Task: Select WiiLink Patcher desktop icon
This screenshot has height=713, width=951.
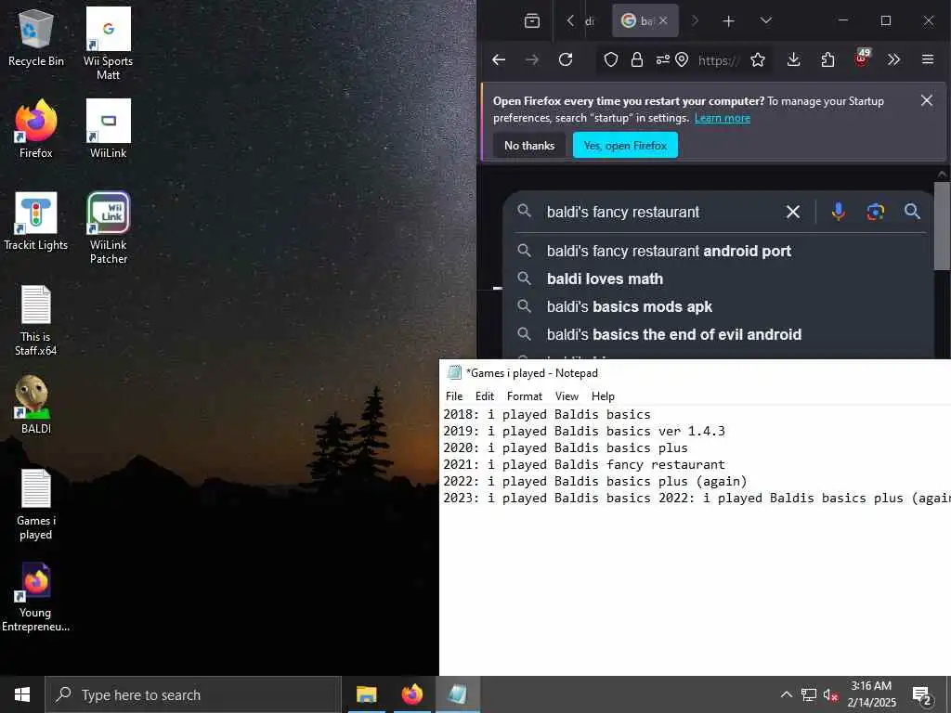Action: [108, 228]
